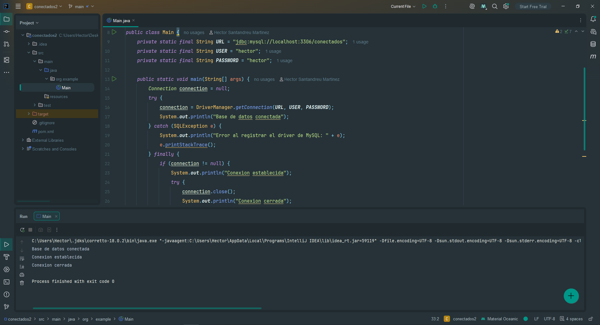Click UTF-8 encoding in status bar
Image resolution: width=600 pixels, height=325 pixels.
pos(549,319)
